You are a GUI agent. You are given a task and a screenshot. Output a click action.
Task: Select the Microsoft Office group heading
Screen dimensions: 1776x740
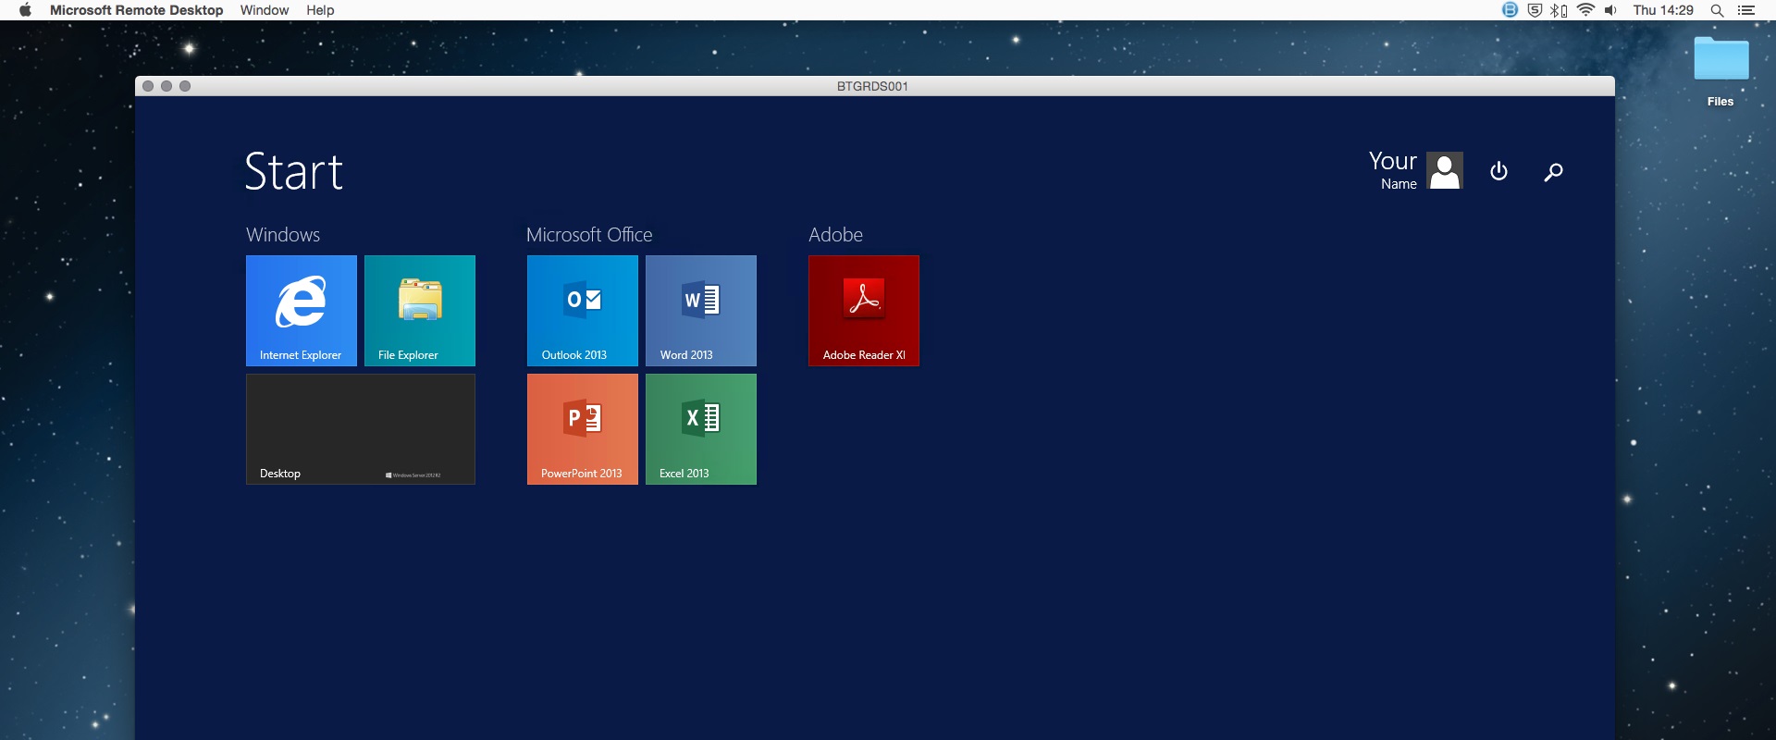(x=589, y=235)
